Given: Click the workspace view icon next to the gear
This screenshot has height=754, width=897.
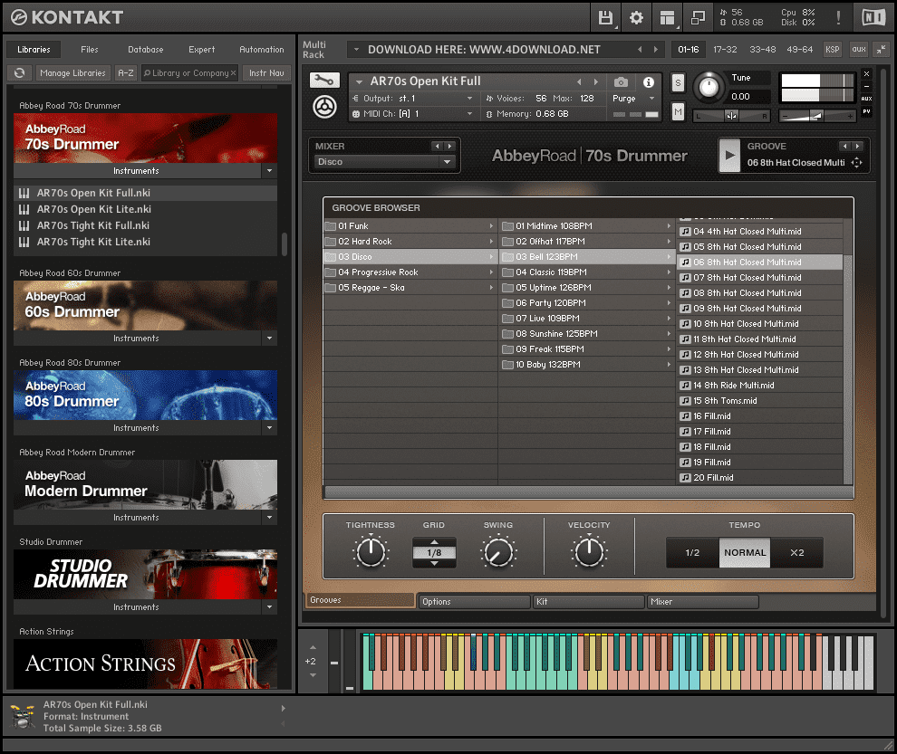Looking at the screenshot, I should click(x=668, y=17).
